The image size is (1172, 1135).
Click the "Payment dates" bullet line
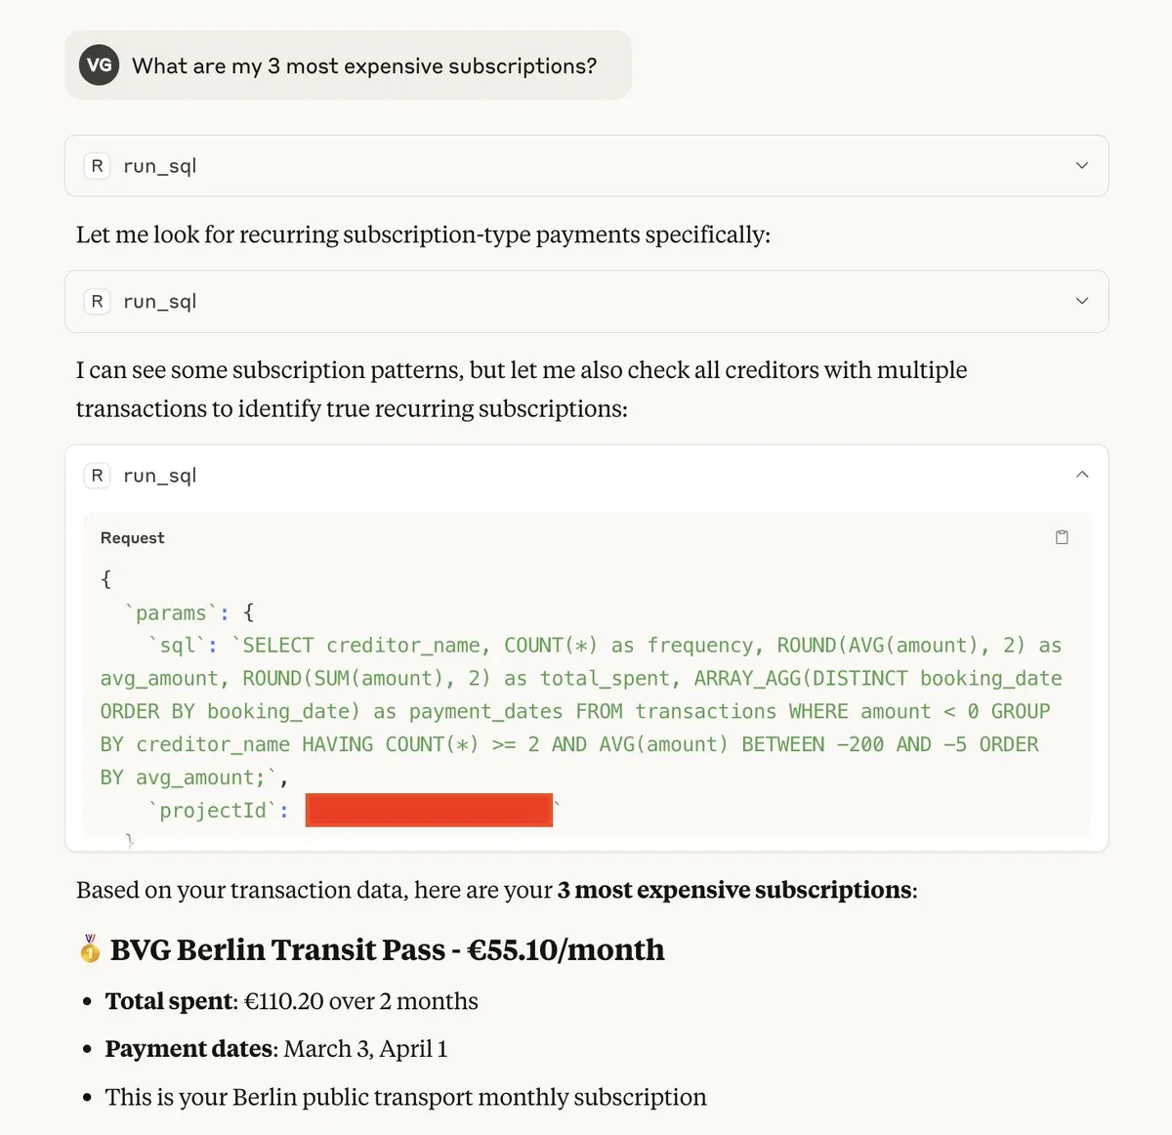pyautogui.click(x=276, y=1049)
